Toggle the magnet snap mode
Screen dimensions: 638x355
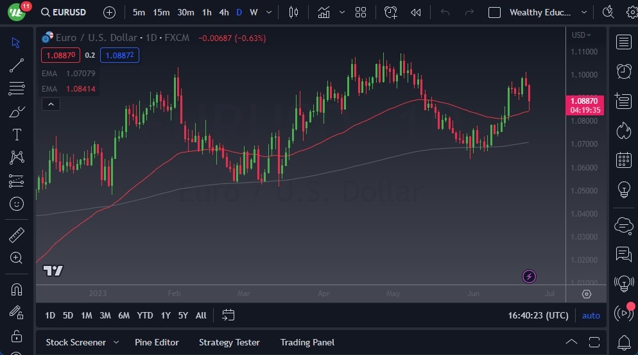point(17,289)
